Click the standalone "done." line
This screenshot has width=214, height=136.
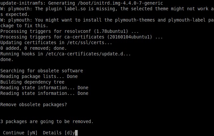tap(7, 60)
